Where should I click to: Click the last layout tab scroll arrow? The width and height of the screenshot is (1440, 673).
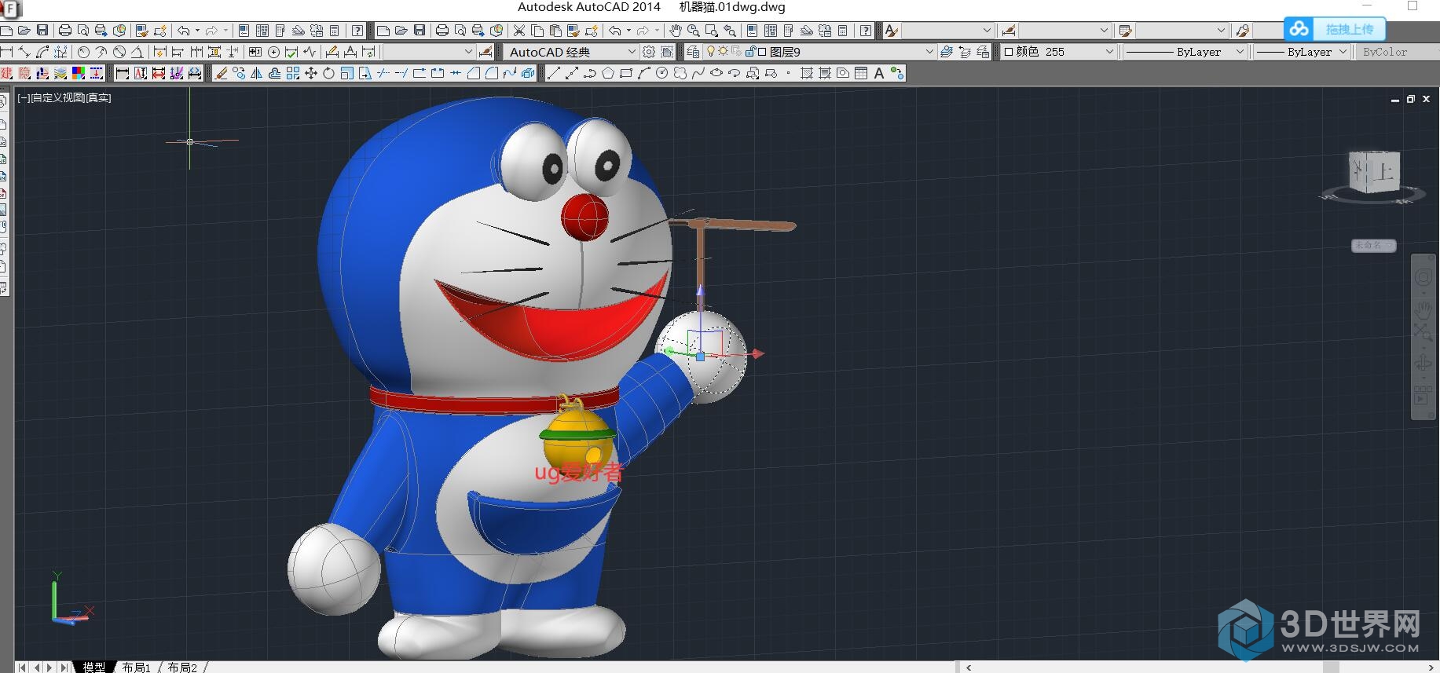(x=64, y=668)
